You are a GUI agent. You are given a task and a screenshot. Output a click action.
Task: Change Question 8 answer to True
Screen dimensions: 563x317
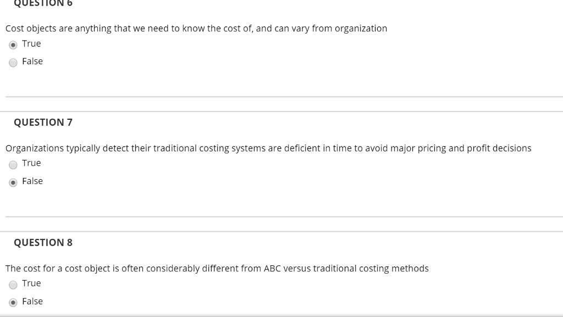coord(13,283)
